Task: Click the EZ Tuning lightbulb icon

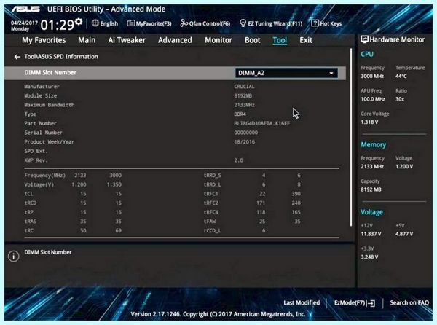Action: click(x=243, y=23)
